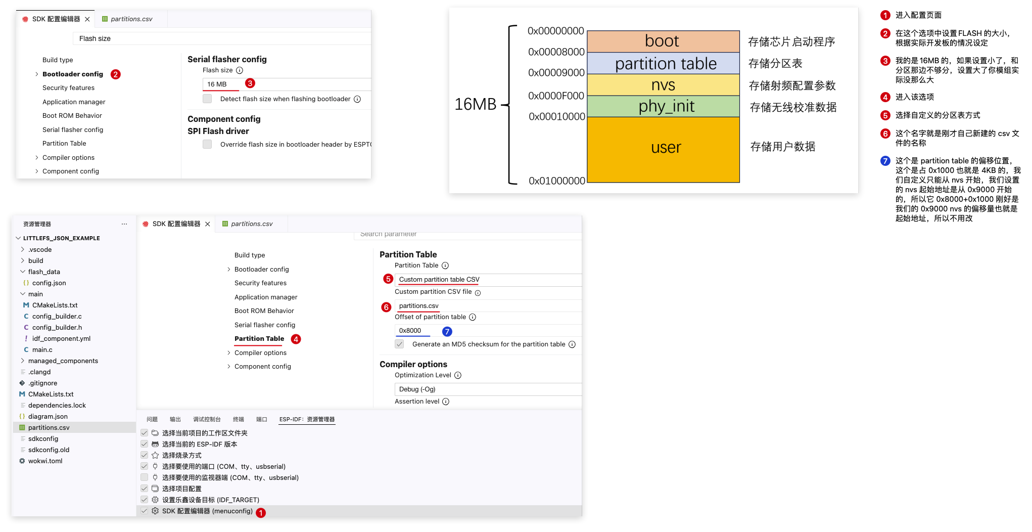Viewport: 1032px width, 532px height.
Task: Click info icon beside Partition Table label
Action: pos(445,265)
